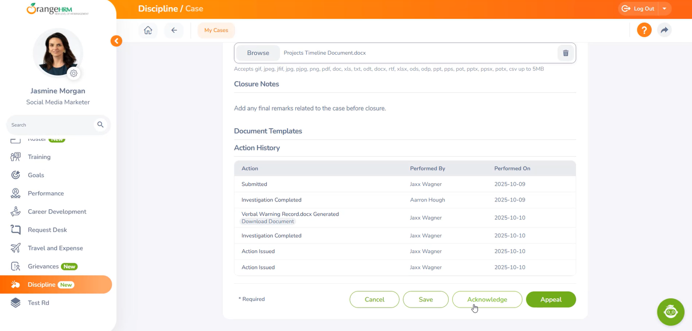The image size is (692, 331).
Task: Click the Download Document link
Action: pyautogui.click(x=268, y=221)
